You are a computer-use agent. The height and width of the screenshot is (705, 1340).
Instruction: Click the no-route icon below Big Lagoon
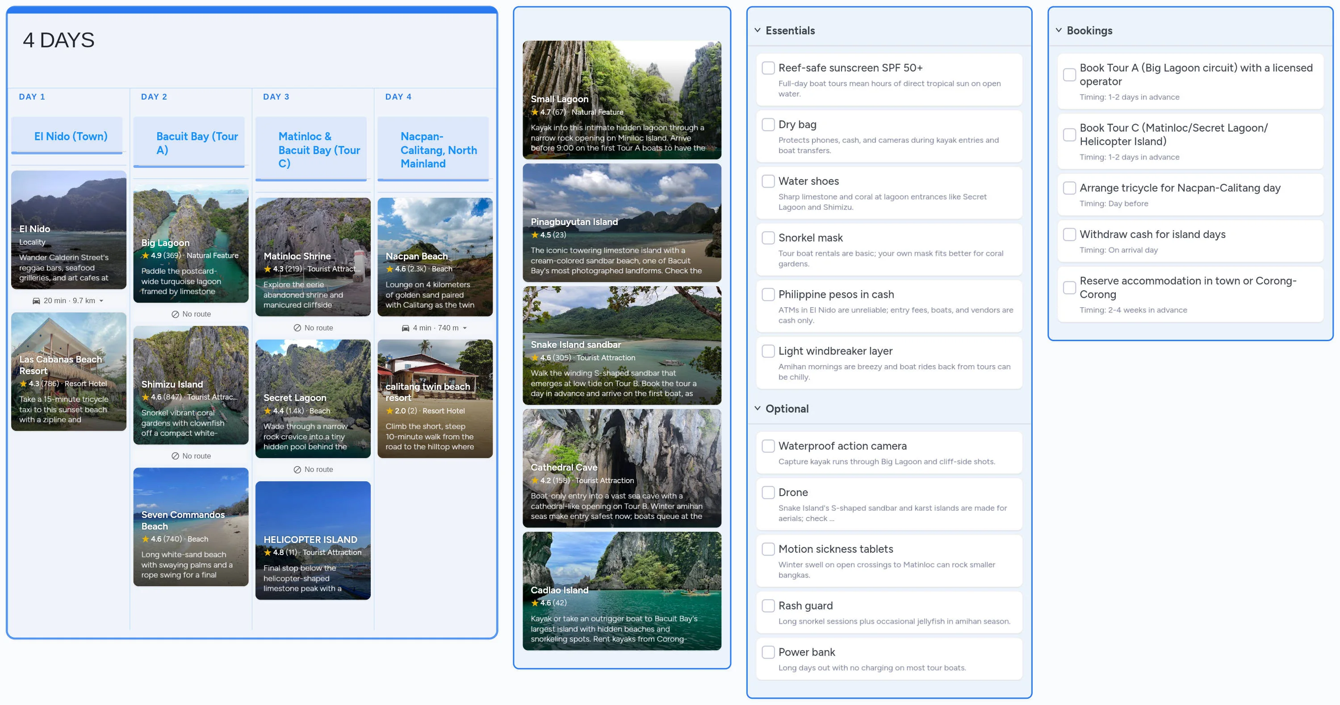[175, 314]
